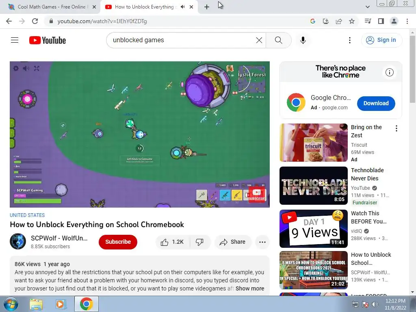Bookmark this page with star icon
Viewport: 416px width, 312px height.
[352, 21]
